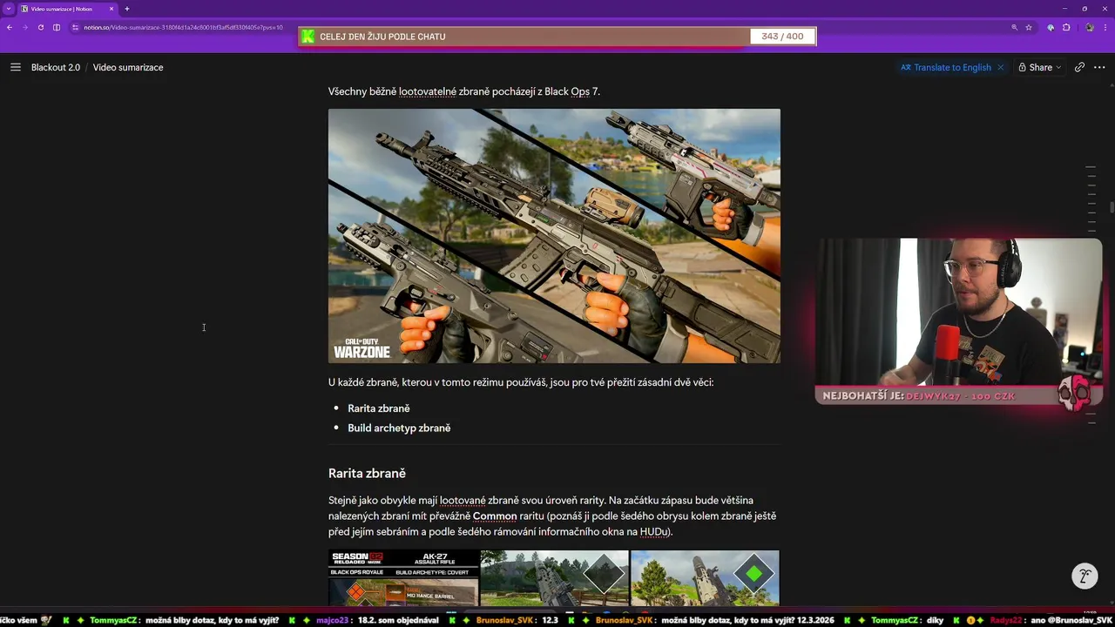The image size is (1115, 627).
Task: Click the Rarita zbraně bullet item
Action: [379, 408]
